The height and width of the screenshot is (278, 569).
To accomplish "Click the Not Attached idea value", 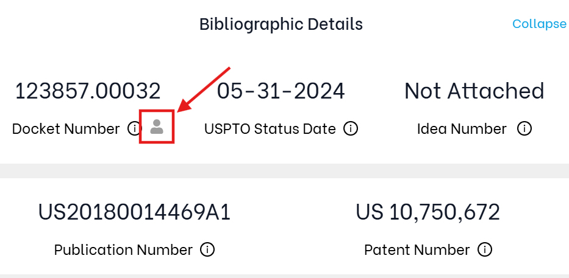I will 474,91.
